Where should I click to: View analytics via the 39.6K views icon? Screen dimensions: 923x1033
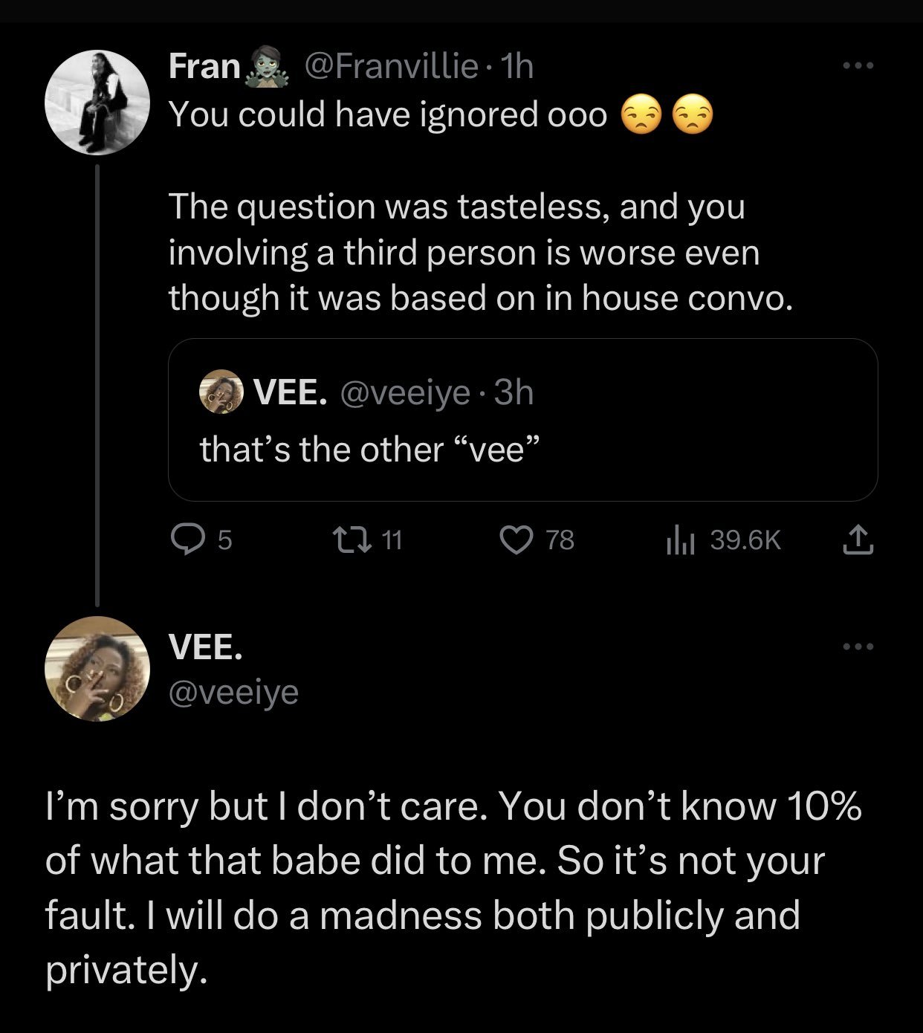tap(679, 539)
